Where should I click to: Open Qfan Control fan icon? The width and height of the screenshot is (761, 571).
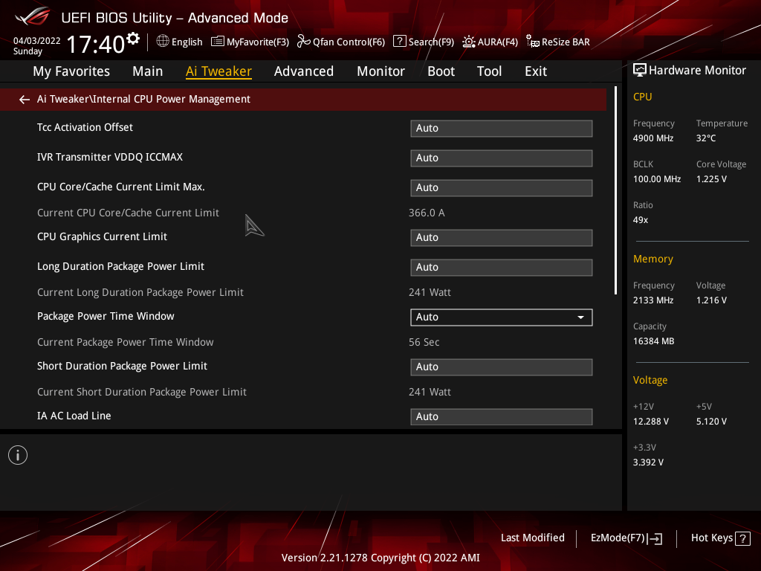(304, 42)
